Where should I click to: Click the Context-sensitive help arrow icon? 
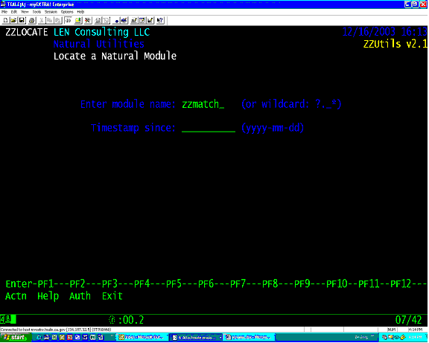pos(160,20)
